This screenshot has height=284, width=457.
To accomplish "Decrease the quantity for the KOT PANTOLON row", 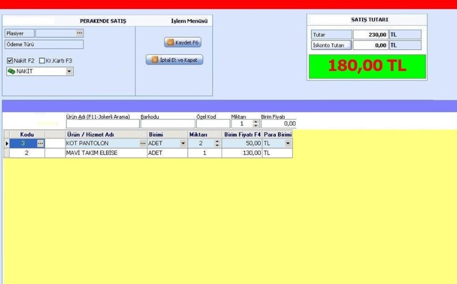I will tap(217, 146).
